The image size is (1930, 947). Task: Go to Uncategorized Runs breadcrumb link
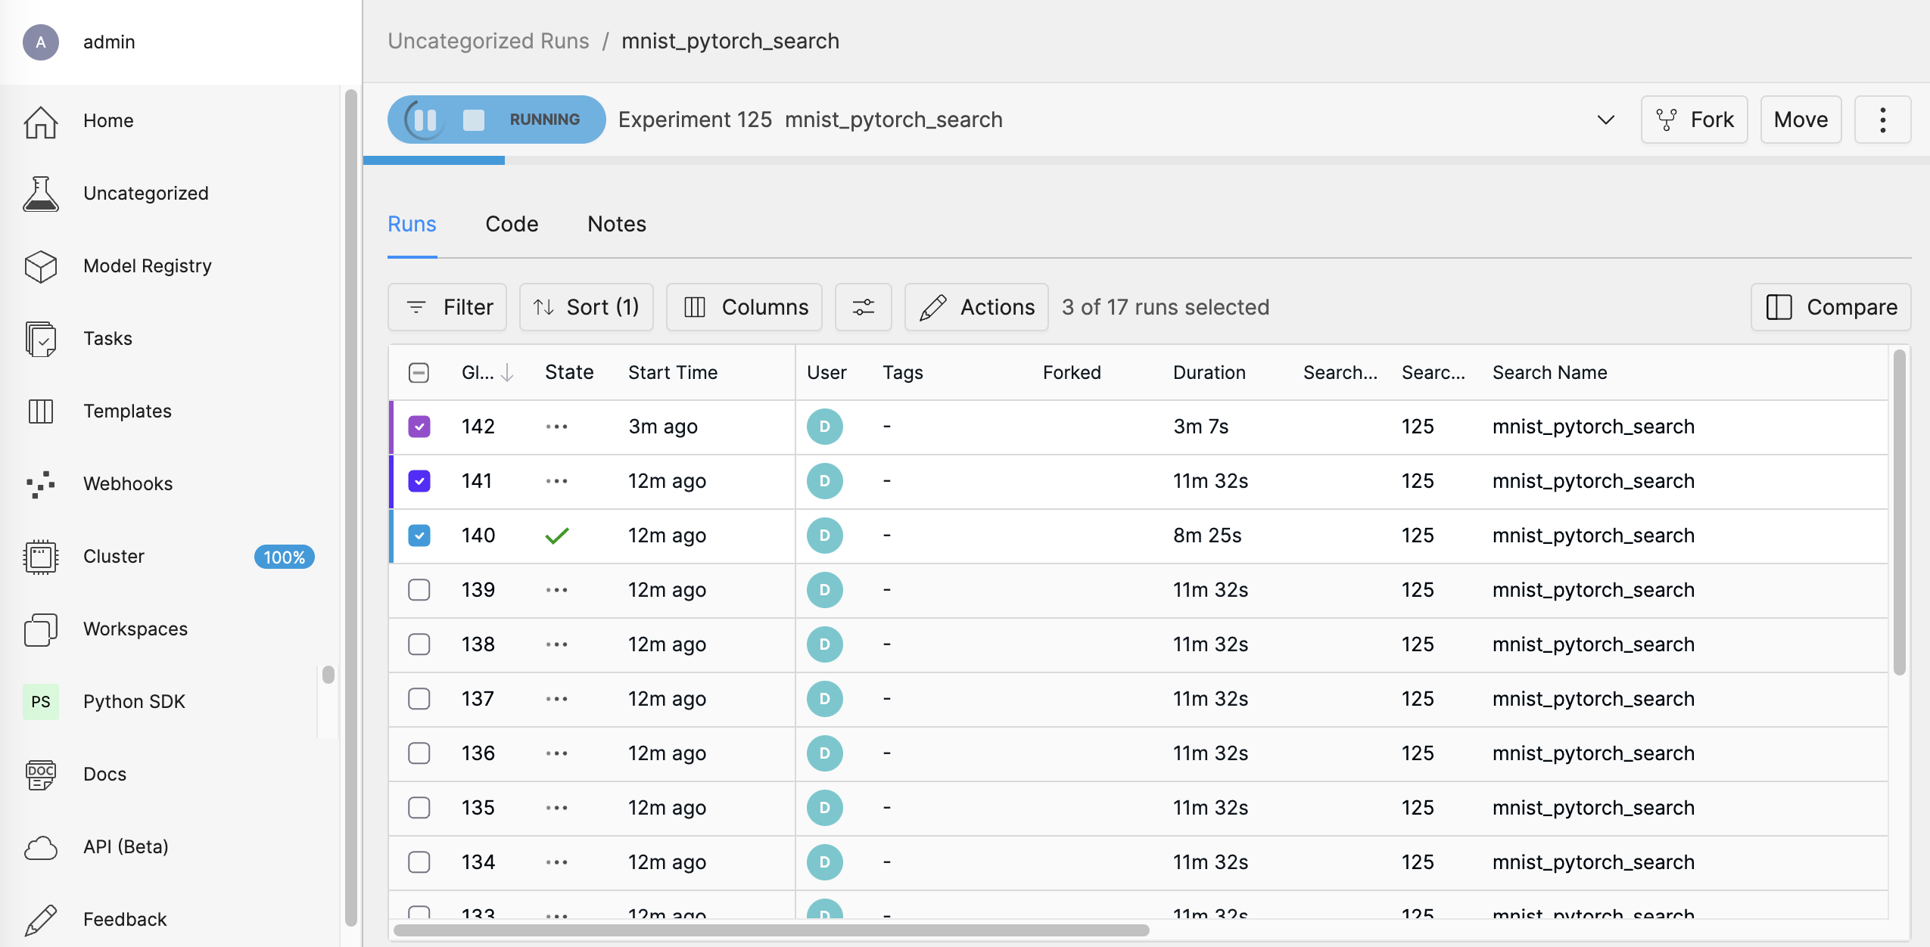click(x=489, y=41)
